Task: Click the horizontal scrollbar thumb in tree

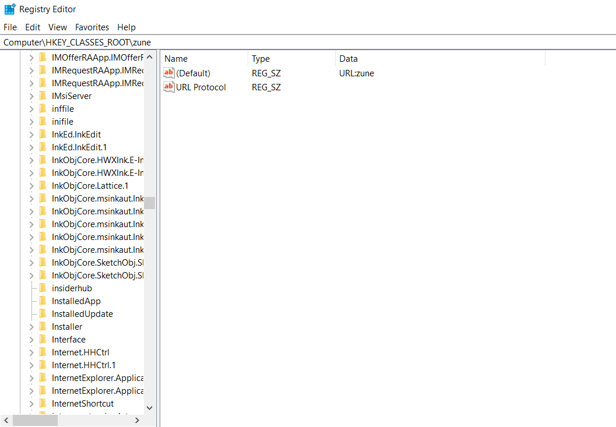Action: 36,420
